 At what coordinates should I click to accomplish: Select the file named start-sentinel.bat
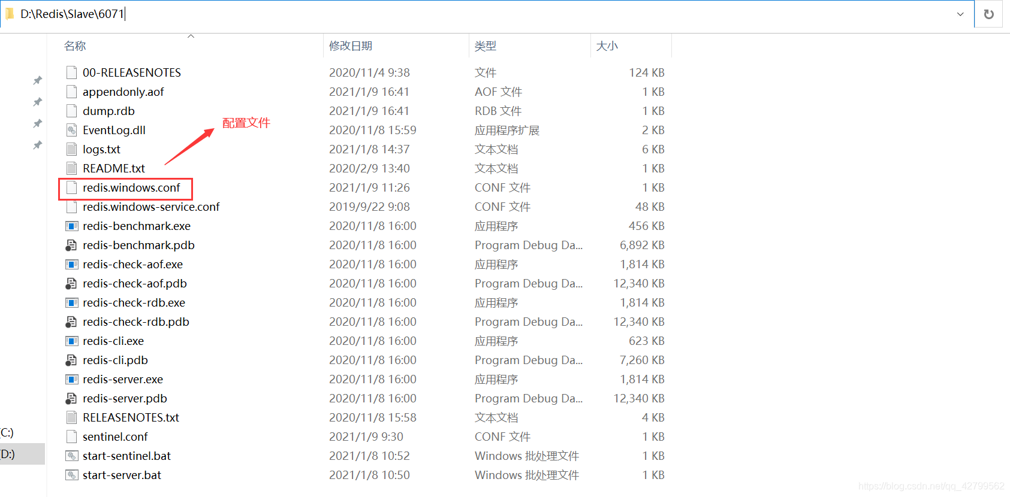pyautogui.click(x=126, y=456)
